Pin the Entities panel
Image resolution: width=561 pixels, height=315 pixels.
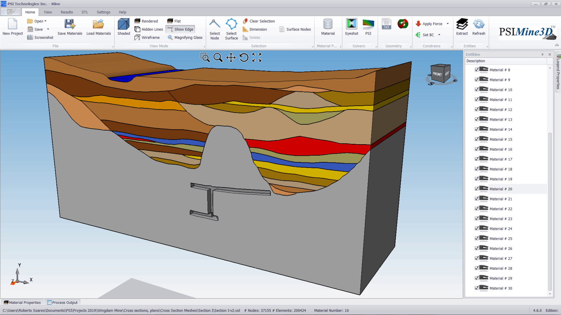[542, 55]
